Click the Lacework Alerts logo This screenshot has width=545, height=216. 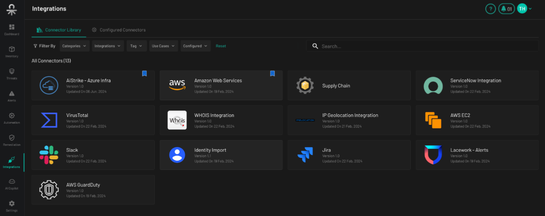433,155
